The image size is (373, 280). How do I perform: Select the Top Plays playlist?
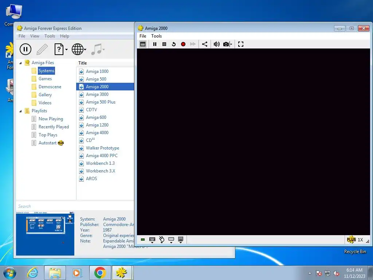tap(48, 135)
